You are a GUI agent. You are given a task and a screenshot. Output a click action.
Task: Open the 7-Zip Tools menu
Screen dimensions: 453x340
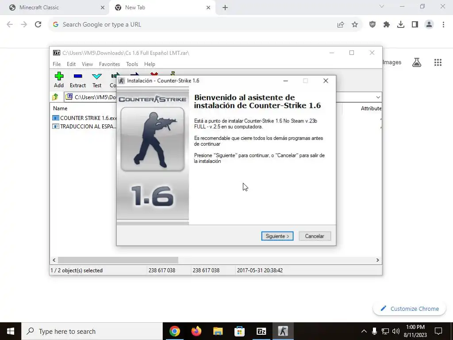point(132,64)
